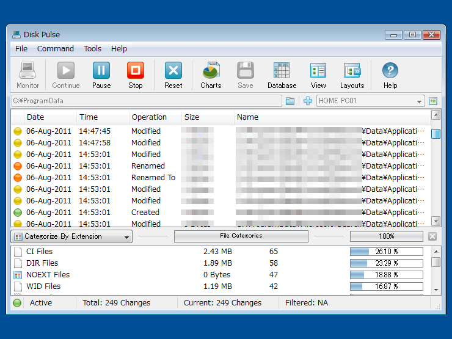Open the Charts tool

(211, 71)
